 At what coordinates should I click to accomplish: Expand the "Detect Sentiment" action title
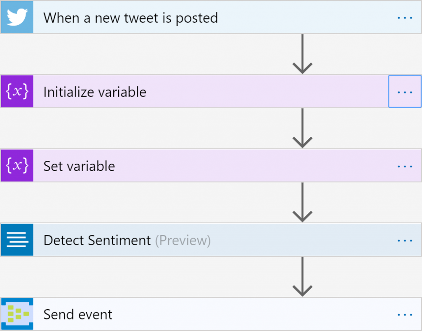click(x=97, y=240)
